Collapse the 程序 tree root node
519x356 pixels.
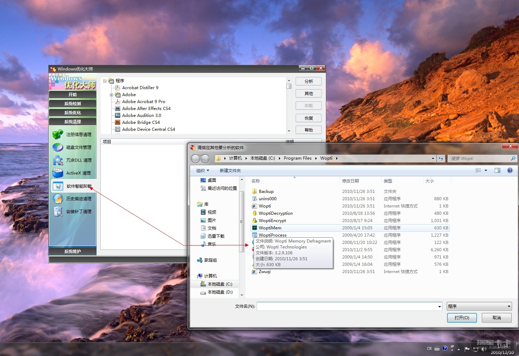coord(105,81)
